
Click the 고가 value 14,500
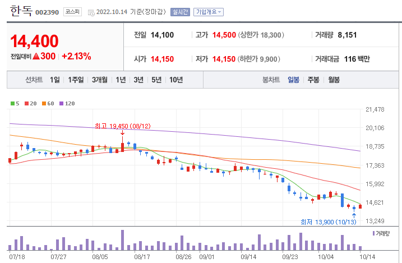pos(224,35)
